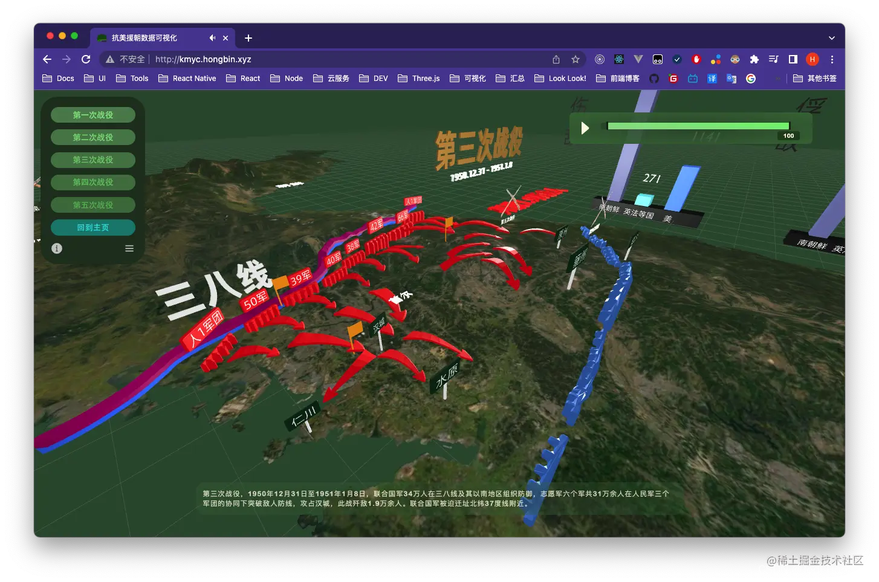Select the 抗美援朝数据可视化 tab
879x582 pixels.
coord(162,38)
